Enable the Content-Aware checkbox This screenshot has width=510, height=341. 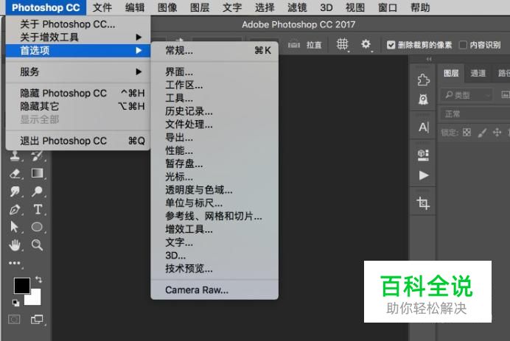tap(463, 45)
